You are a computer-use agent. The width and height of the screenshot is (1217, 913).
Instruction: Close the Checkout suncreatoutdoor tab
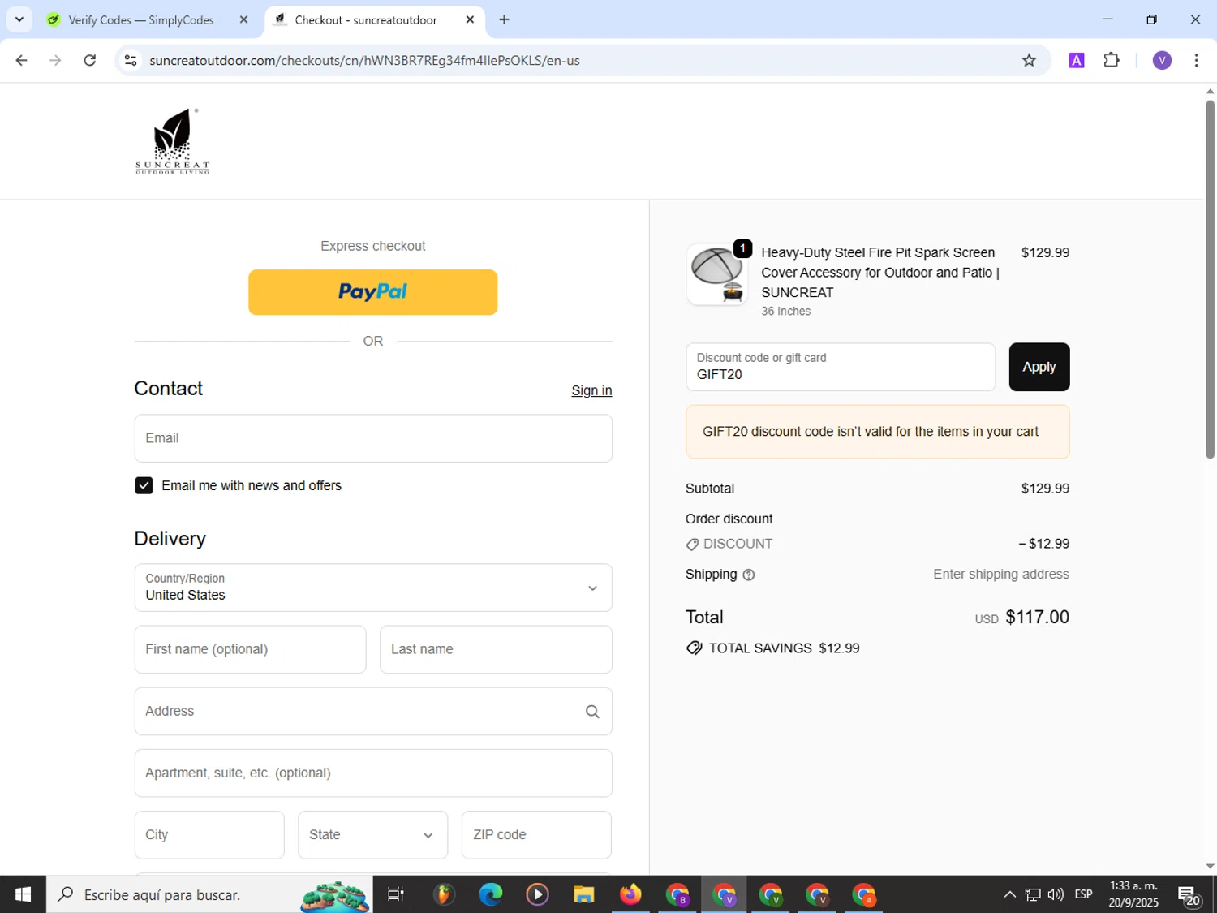pos(470,19)
